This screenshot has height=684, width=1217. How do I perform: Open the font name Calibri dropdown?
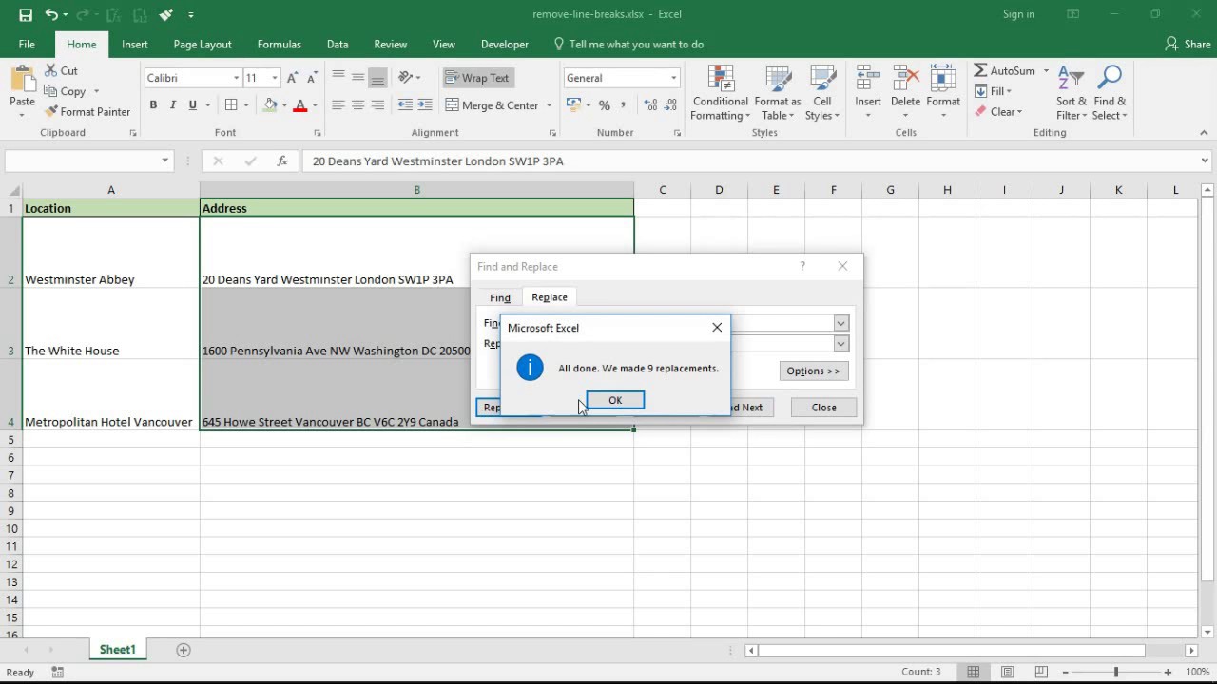[237, 78]
